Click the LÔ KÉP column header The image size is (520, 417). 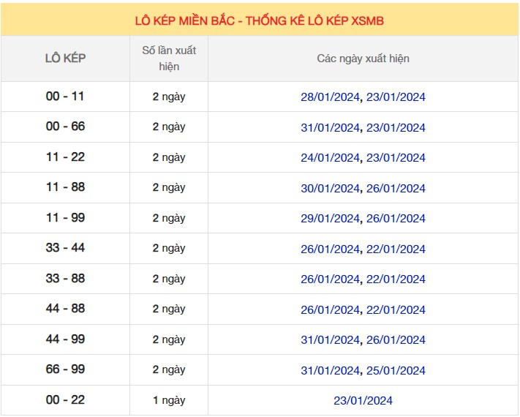65,59
